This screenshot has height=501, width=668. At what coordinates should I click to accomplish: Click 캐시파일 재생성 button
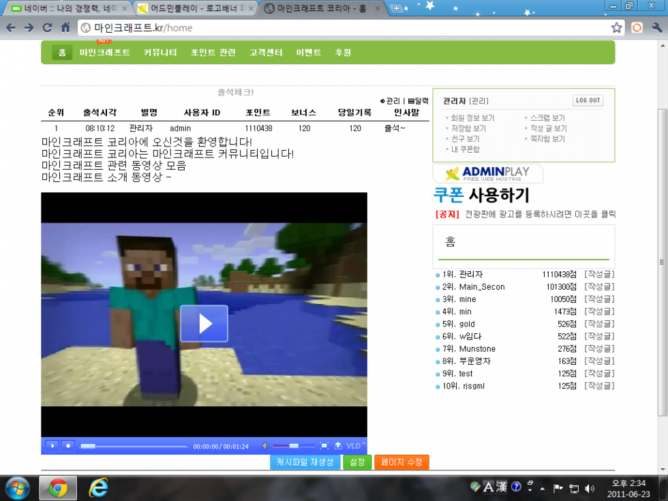click(x=305, y=462)
